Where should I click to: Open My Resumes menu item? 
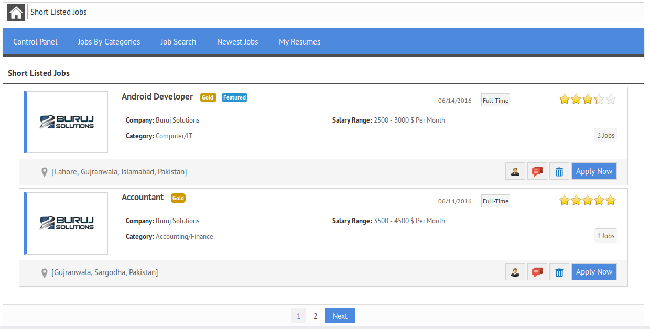coord(299,42)
